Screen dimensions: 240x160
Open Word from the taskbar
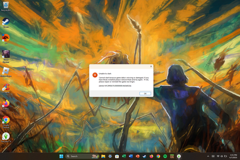pyautogui.click(x=130, y=156)
